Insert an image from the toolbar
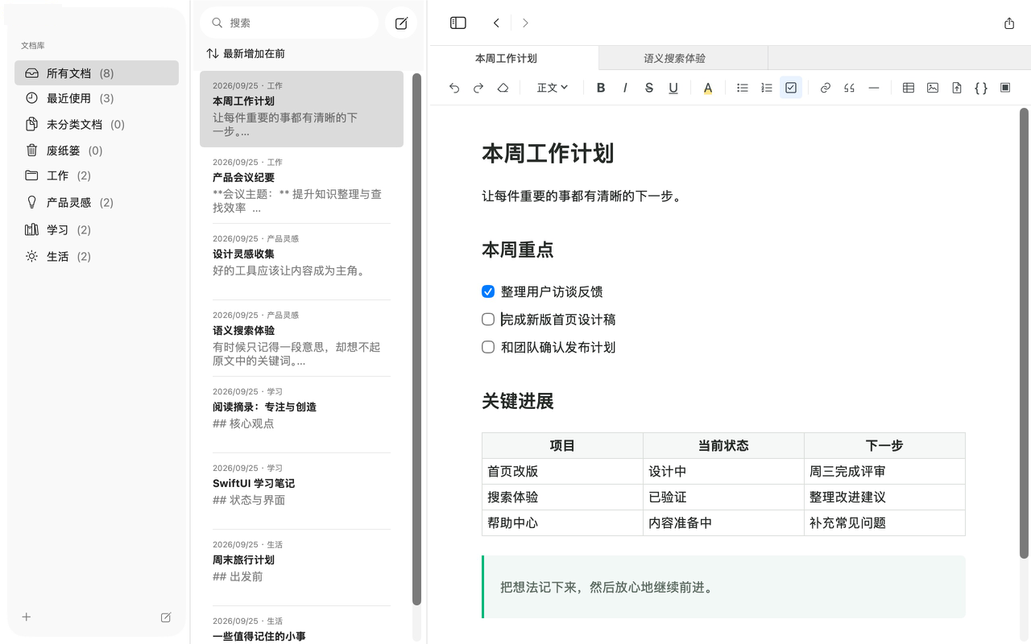Screen dimensions: 1031x644 point(933,88)
